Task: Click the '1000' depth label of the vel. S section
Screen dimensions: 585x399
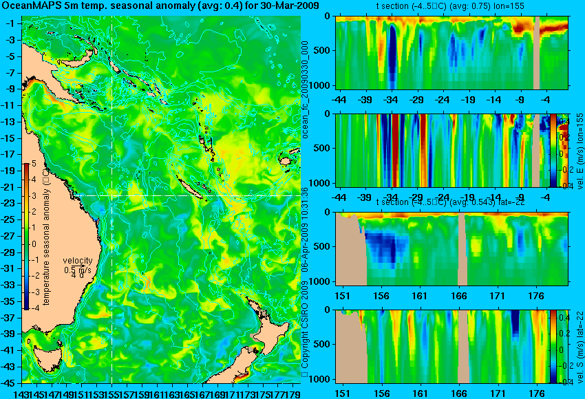Action: click(321, 379)
